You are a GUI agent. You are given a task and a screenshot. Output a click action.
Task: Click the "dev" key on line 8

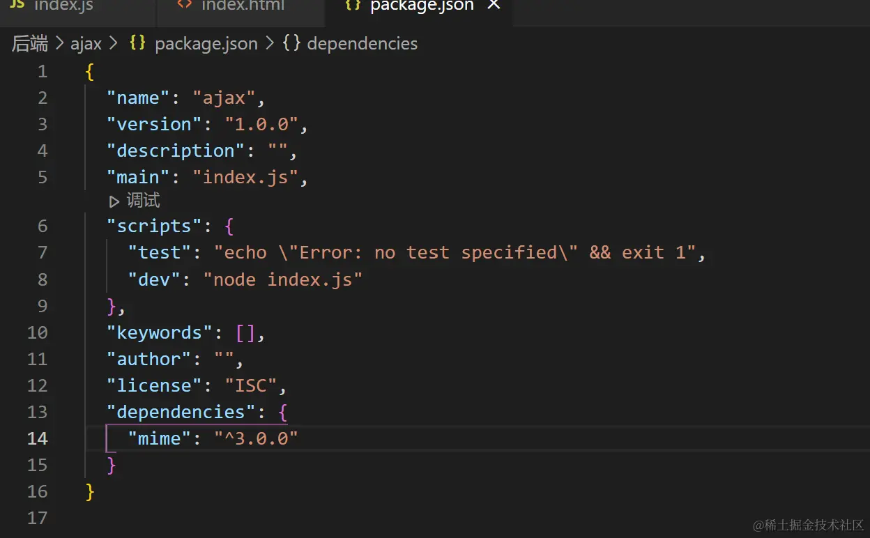click(155, 279)
